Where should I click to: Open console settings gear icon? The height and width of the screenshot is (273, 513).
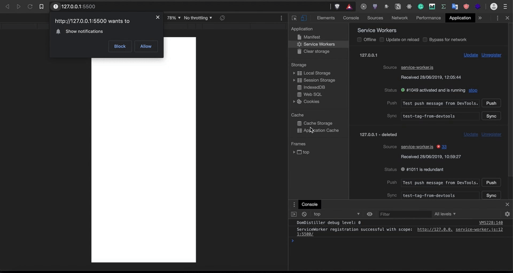(507, 214)
